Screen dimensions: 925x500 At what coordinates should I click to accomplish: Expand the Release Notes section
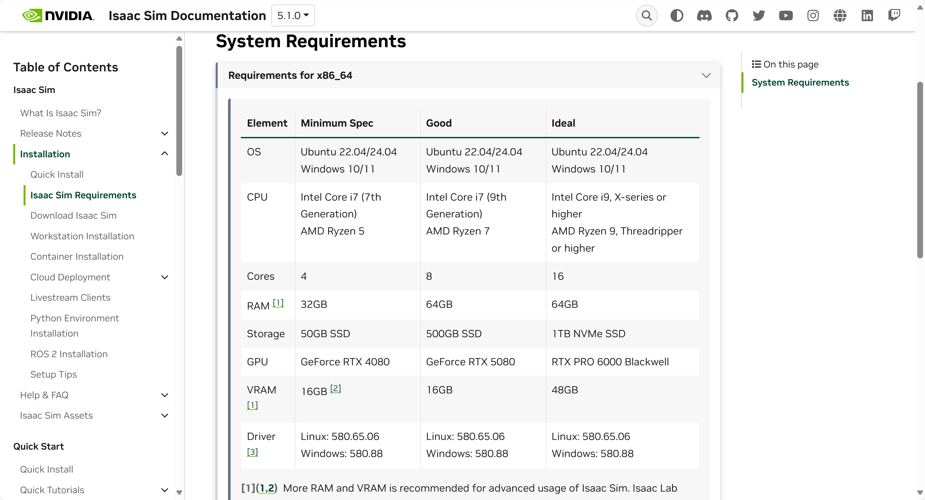[164, 134]
